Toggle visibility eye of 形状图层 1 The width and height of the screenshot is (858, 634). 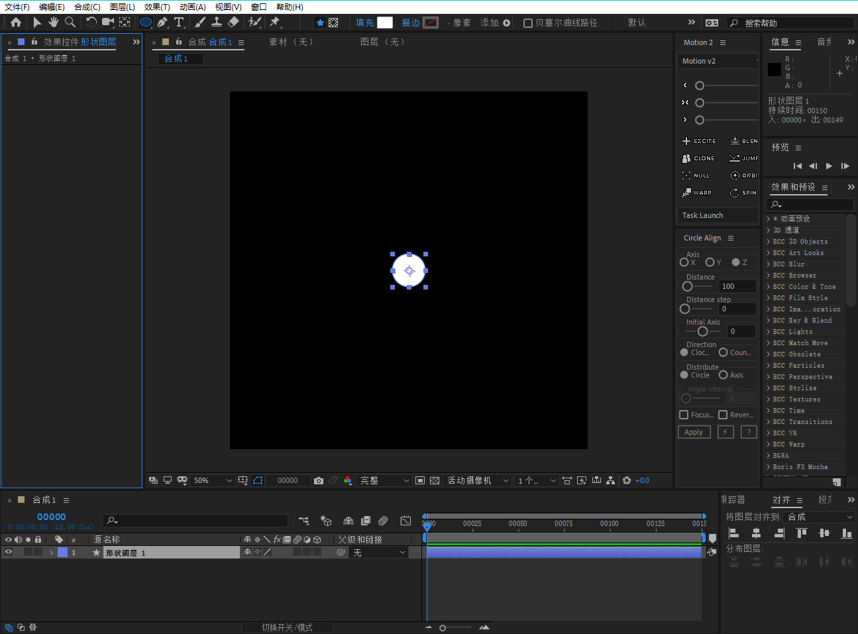tap(9, 552)
